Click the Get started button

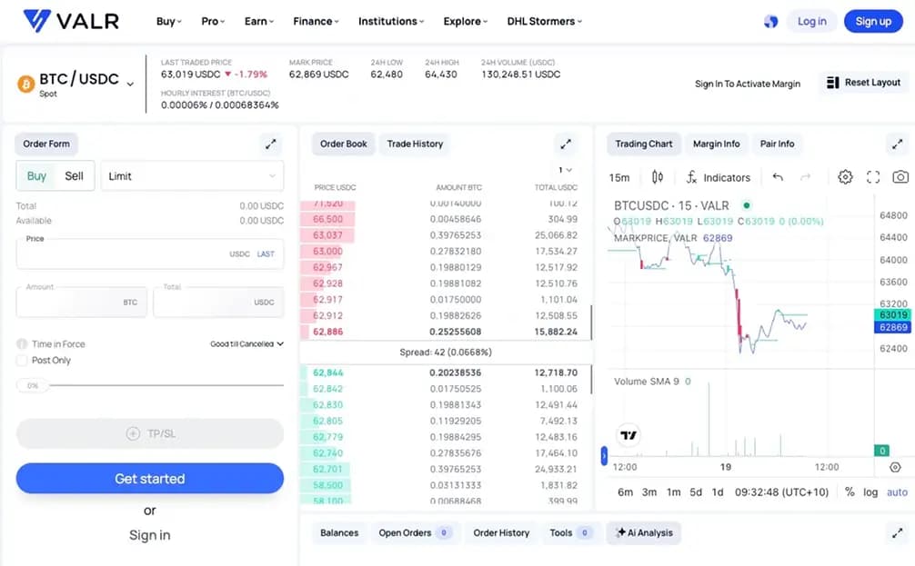[150, 479]
